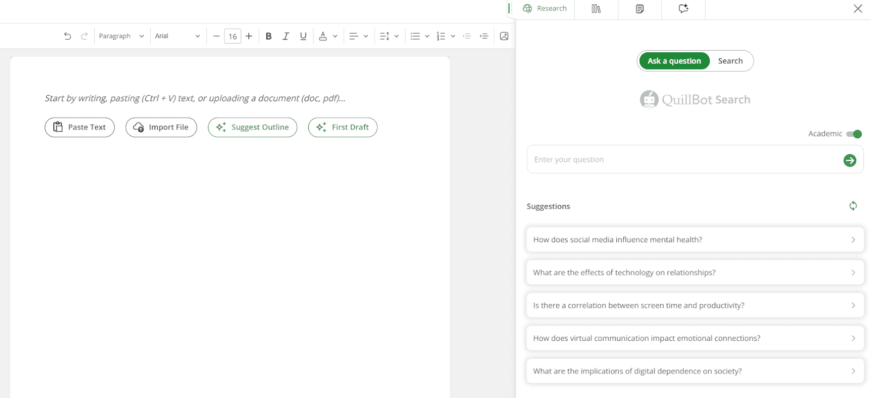Screen dimensions: 871x398
Task: Apply numbered list
Action: pyautogui.click(x=441, y=36)
